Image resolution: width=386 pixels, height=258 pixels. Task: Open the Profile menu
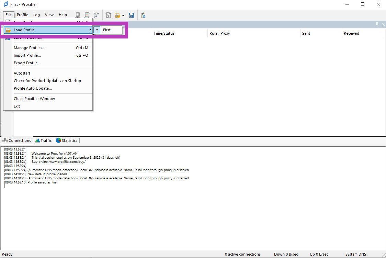click(22, 15)
